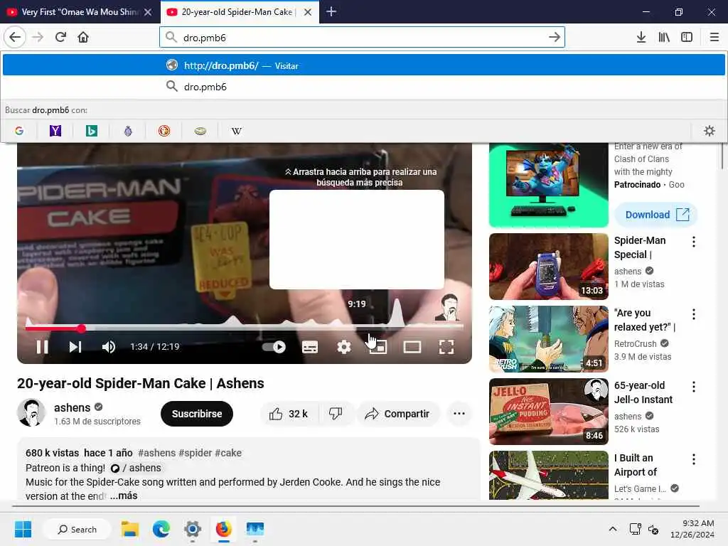Expand the description with ...más
The width and height of the screenshot is (728, 546).
124,496
